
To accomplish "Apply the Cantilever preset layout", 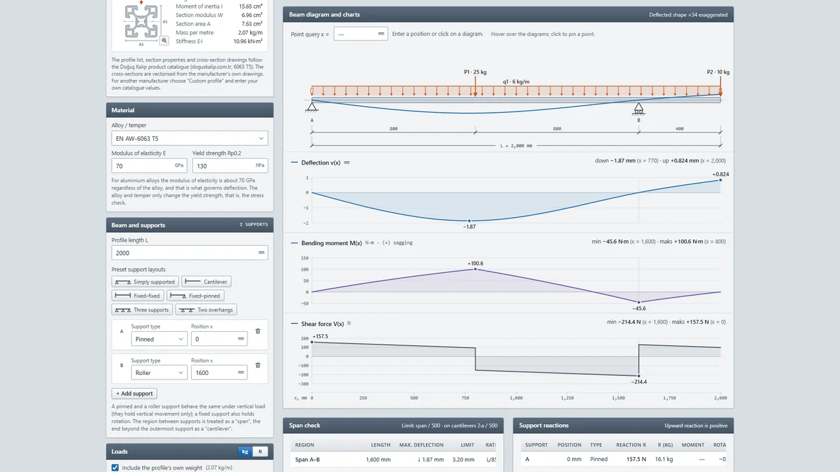I will tap(207, 282).
